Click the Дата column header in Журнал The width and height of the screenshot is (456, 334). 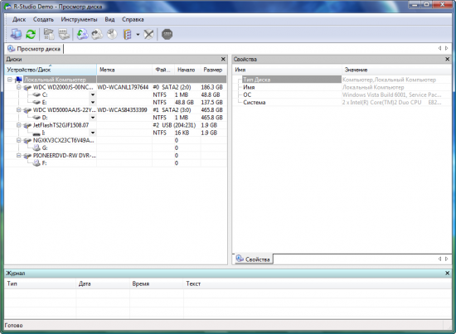click(x=103, y=283)
